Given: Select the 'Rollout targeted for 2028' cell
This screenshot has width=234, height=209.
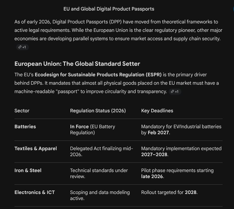Looking at the screenshot, I should coord(169,192).
